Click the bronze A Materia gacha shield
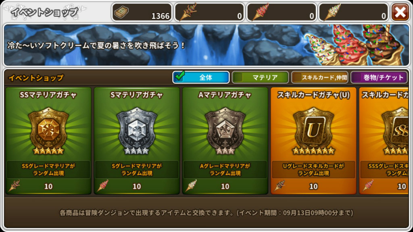Image resolution: width=413 pixels, height=232 pixels. click(x=225, y=130)
